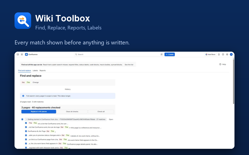Image resolution: width=249 pixels, height=155 pixels.
Task: Uncheck the "Confluence & Jira Toge" match
Action: 26,131
